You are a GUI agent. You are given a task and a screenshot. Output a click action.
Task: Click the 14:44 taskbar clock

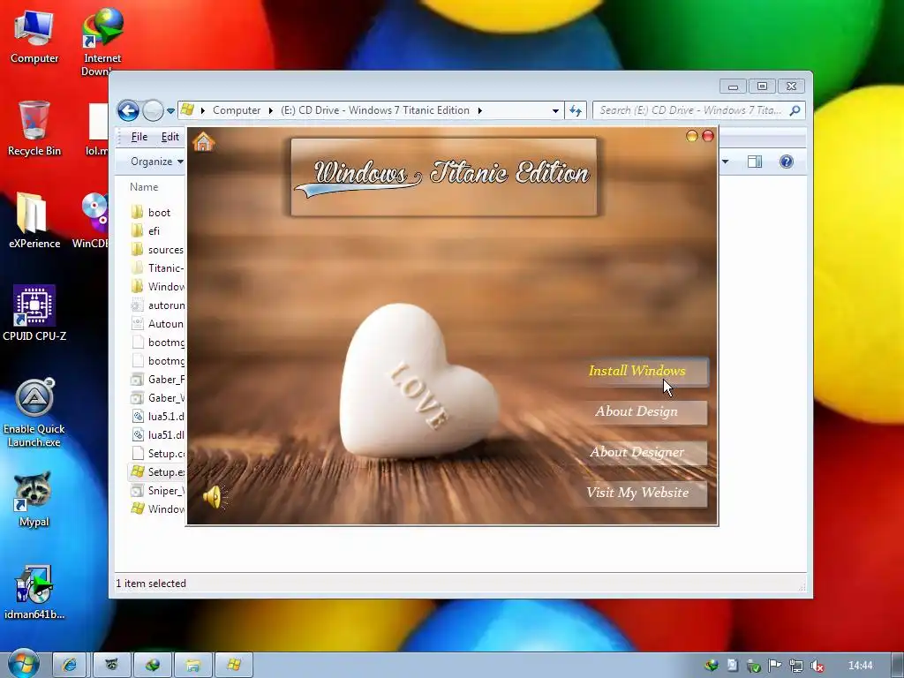pyautogui.click(x=860, y=666)
